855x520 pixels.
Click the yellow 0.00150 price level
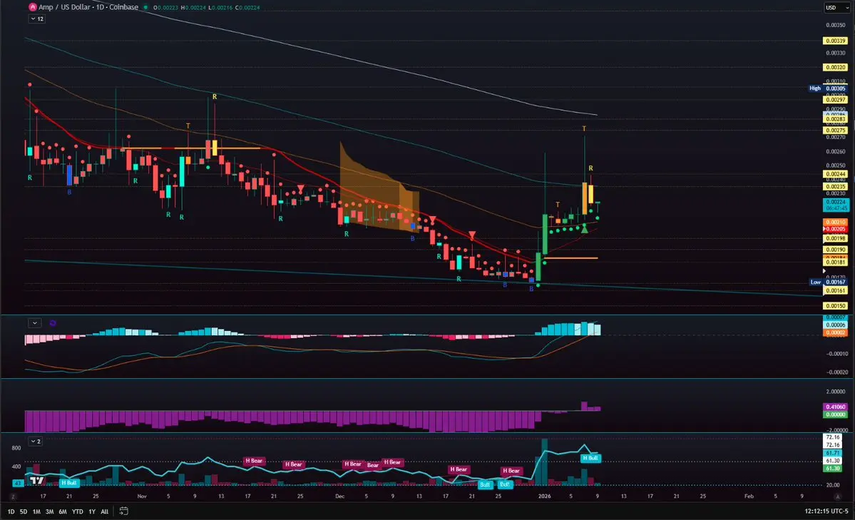tap(835, 306)
